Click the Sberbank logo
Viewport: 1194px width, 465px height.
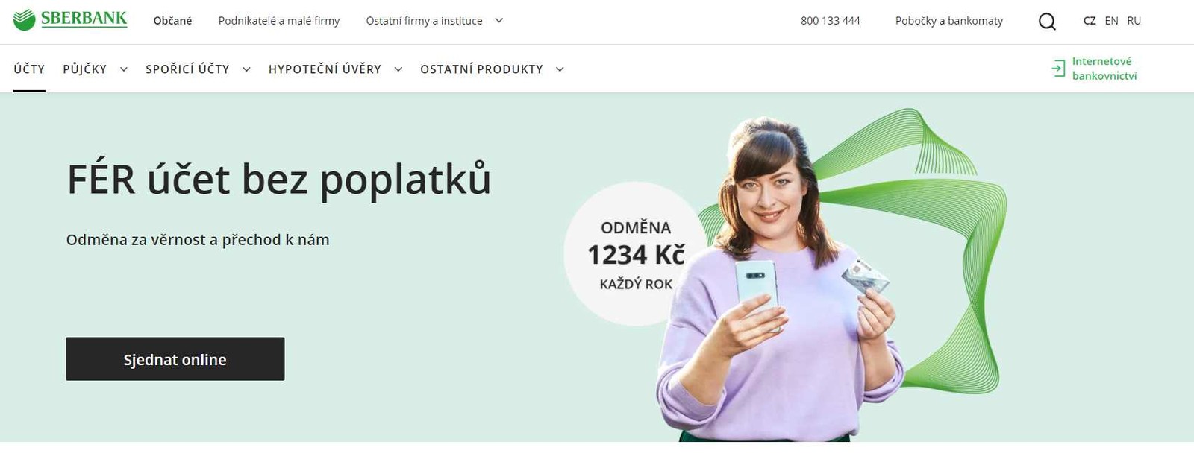tap(70, 20)
